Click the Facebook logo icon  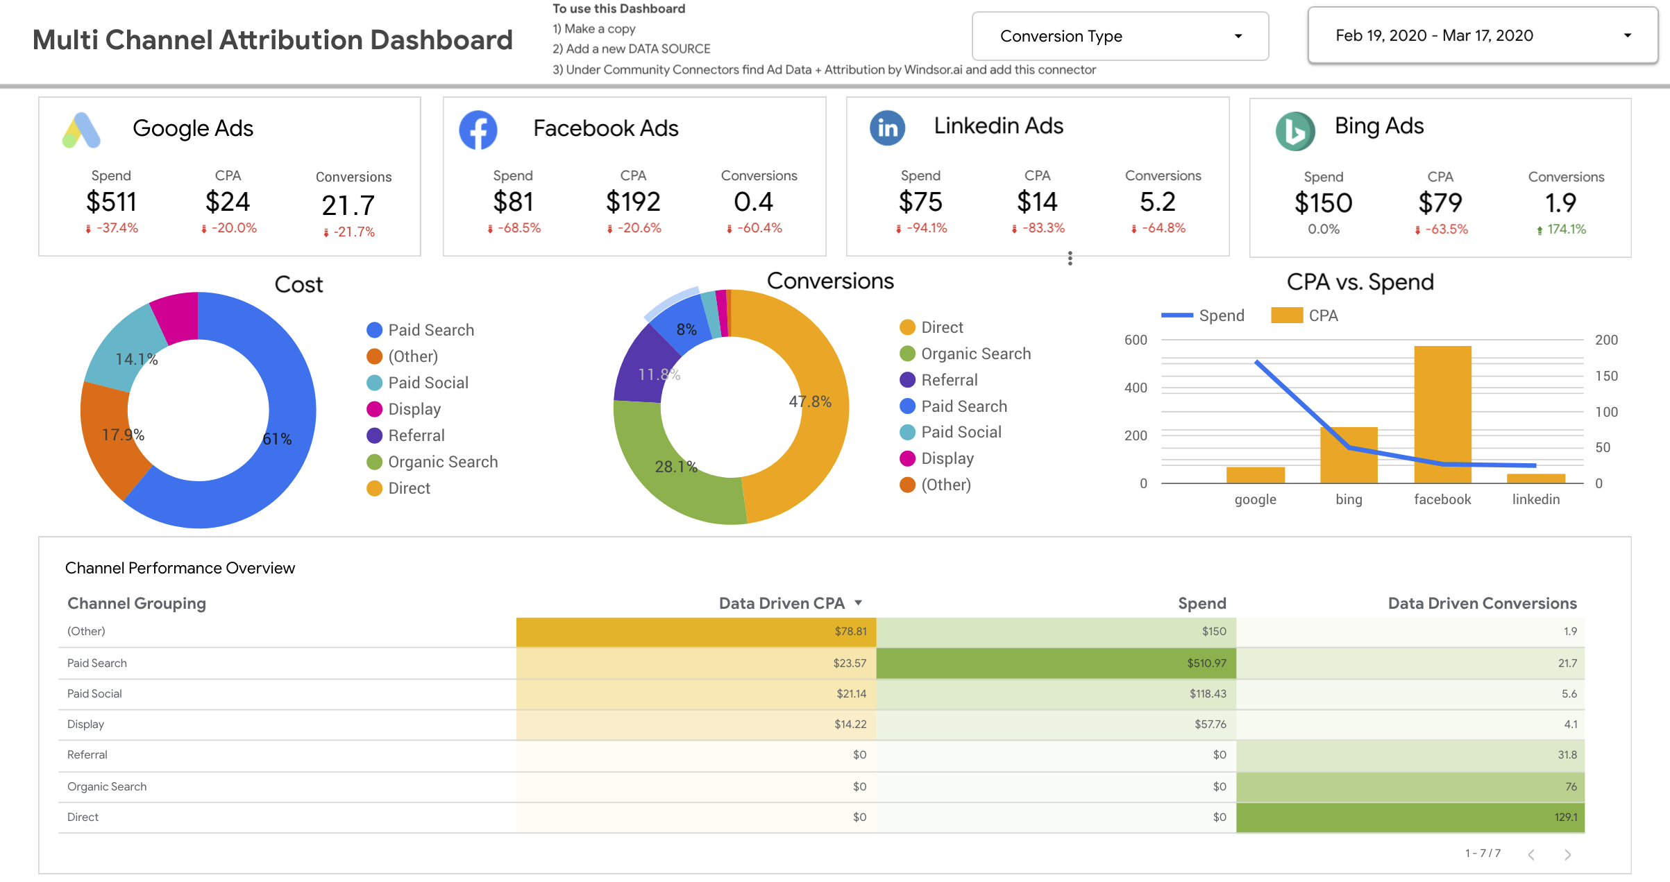point(478,130)
